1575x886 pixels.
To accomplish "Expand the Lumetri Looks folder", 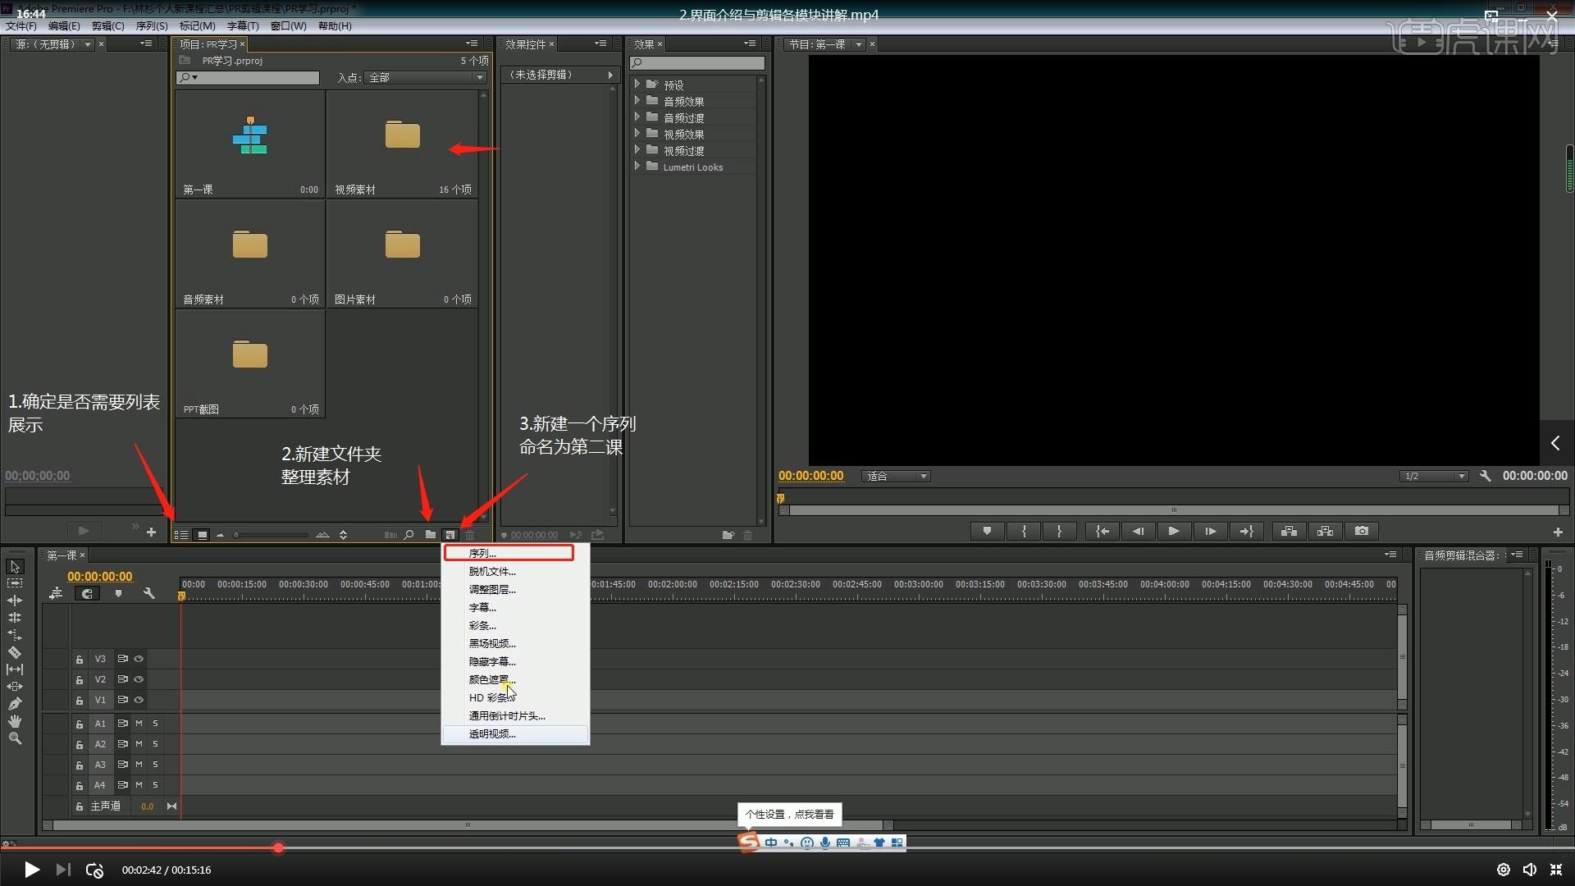I will pyautogui.click(x=637, y=167).
